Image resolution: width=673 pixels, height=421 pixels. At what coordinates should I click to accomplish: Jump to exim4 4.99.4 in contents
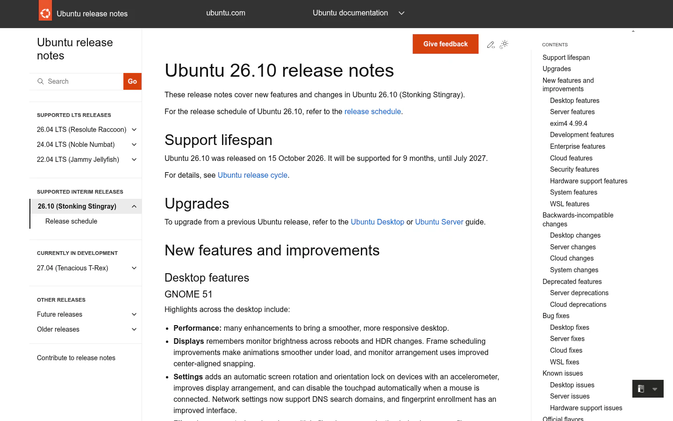pos(569,123)
